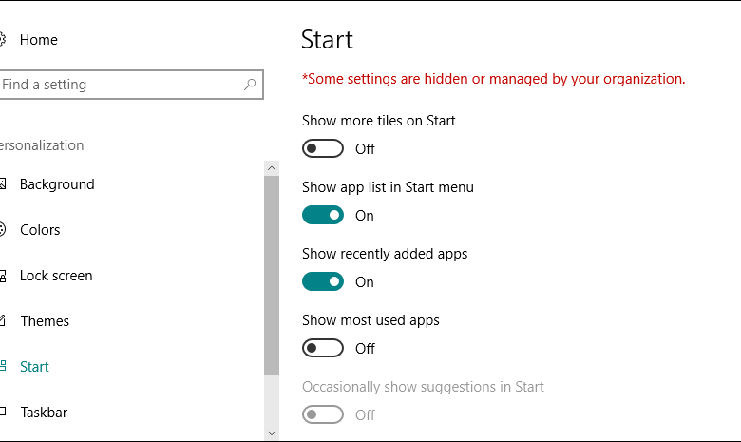Select the Taskbar text label in sidebar
Screen dimensions: 741x442
[x=45, y=413]
